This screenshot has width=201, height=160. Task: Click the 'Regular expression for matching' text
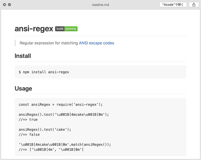(x=49, y=43)
